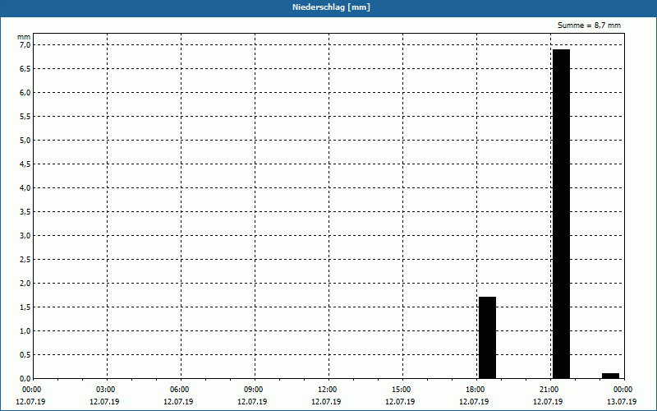The image size is (657, 411).
Task: Click the 4,5 y-axis value
Action: pos(25,164)
